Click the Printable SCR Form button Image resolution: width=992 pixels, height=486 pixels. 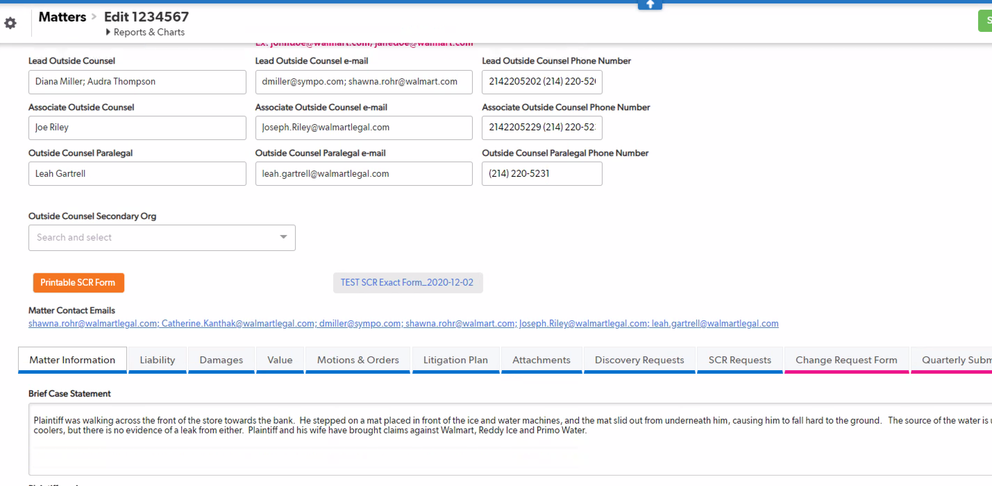point(78,283)
